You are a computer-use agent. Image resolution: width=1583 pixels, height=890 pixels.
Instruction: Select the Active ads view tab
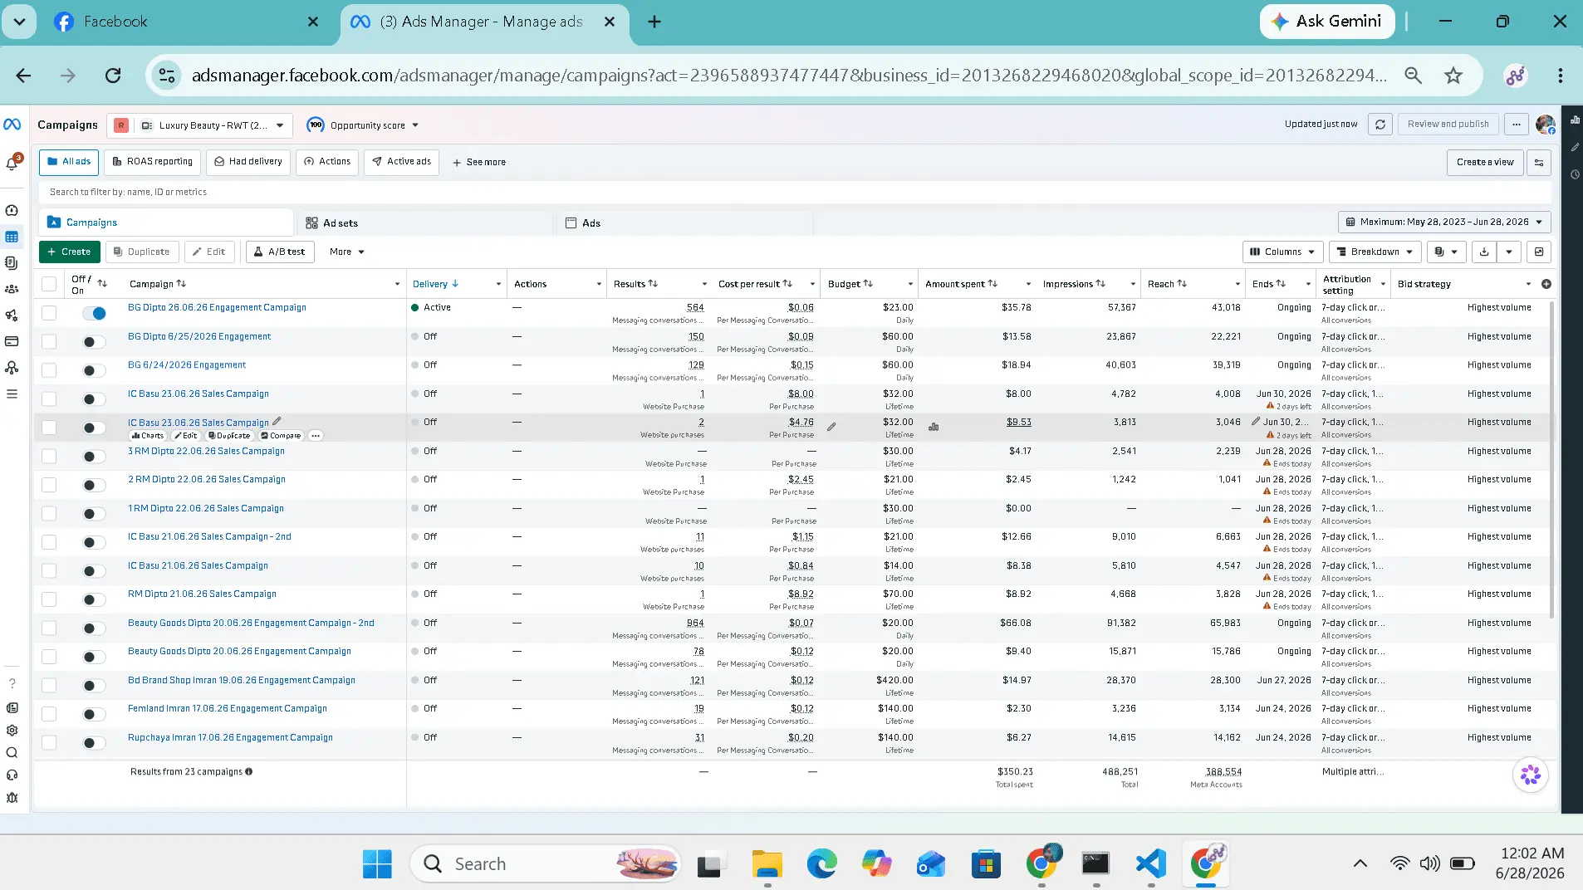coord(402,162)
